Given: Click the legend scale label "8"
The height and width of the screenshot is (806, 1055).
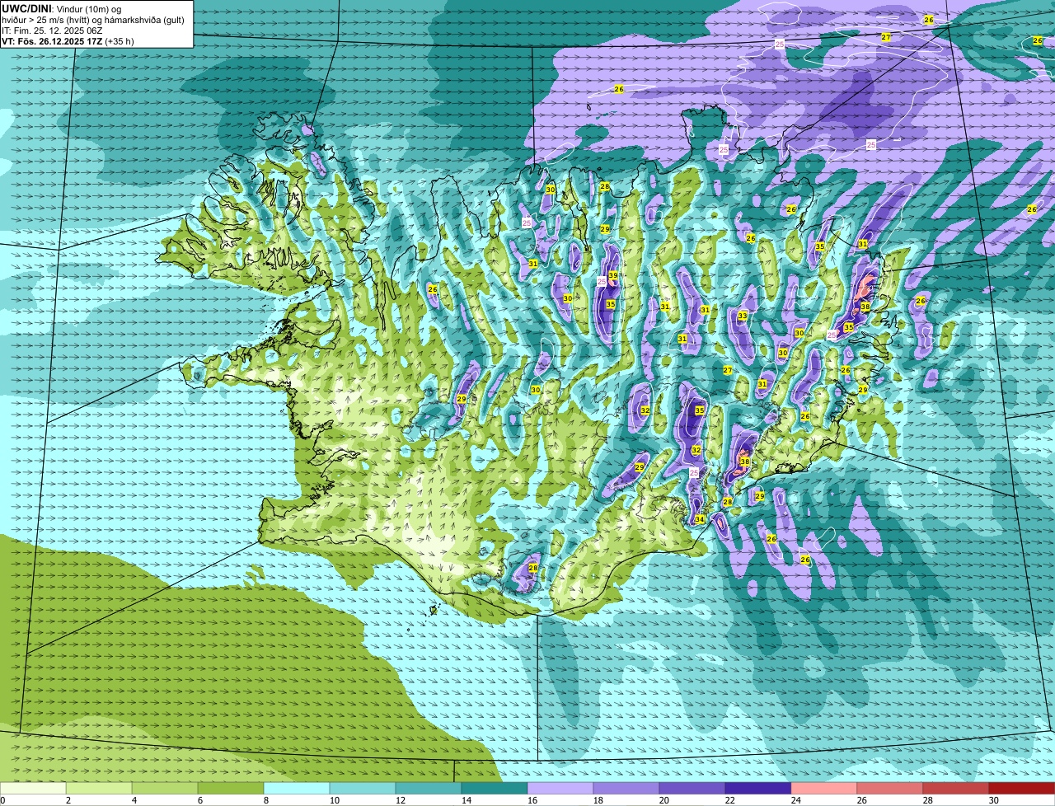Looking at the screenshot, I should pyautogui.click(x=266, y=800).
